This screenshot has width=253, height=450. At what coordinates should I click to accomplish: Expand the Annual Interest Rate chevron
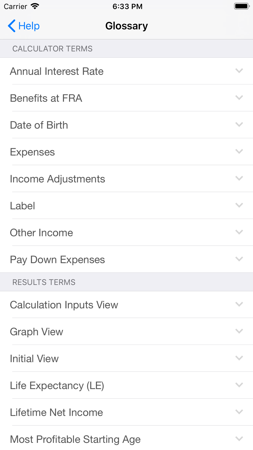[239, 71]
